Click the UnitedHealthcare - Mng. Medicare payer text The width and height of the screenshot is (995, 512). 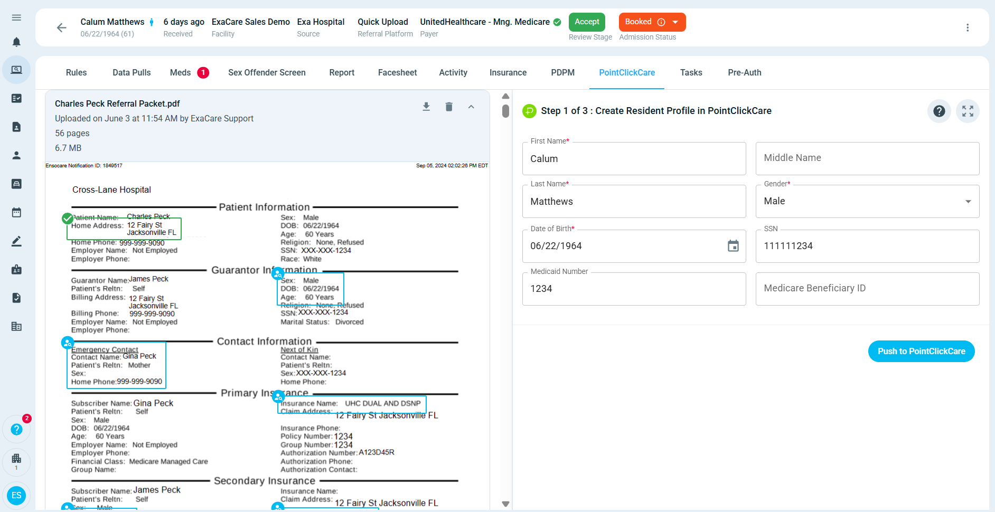pyautogui.click(x=485, y=22)
